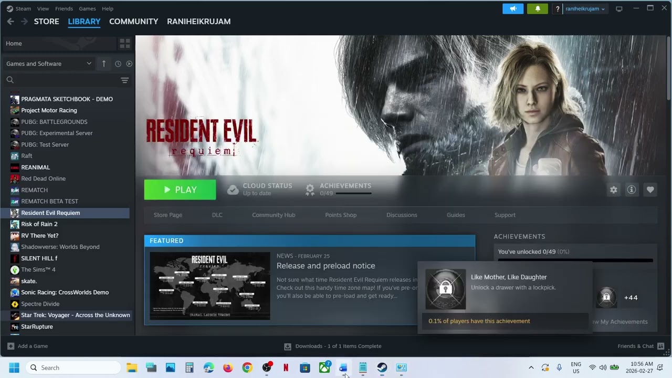This screenshot has width=672, height=378.
Task: Show recent games with the clock icon
Action: pos(118,64)
